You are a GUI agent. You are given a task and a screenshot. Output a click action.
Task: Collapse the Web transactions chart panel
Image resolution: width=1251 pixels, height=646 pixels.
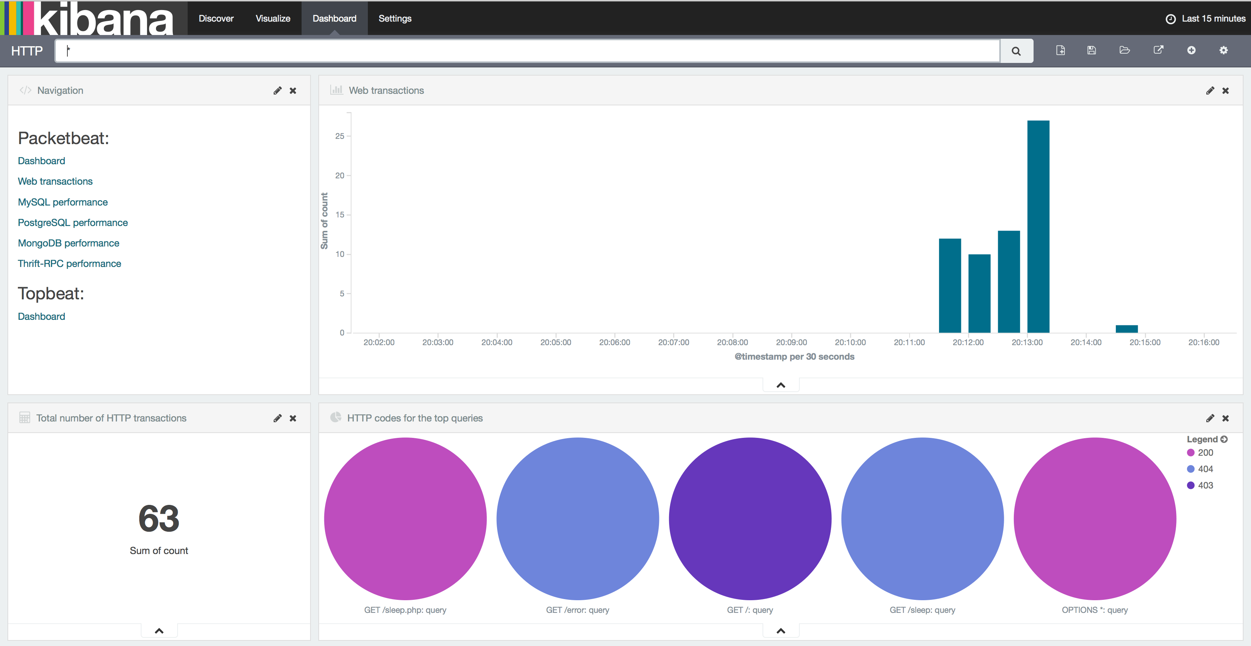(780, 384)
